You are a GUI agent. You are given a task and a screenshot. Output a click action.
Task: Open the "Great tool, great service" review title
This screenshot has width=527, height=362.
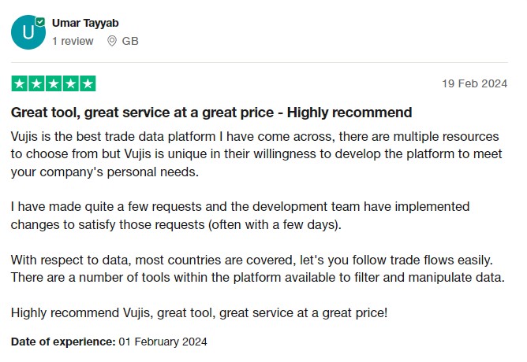point(211,113)
